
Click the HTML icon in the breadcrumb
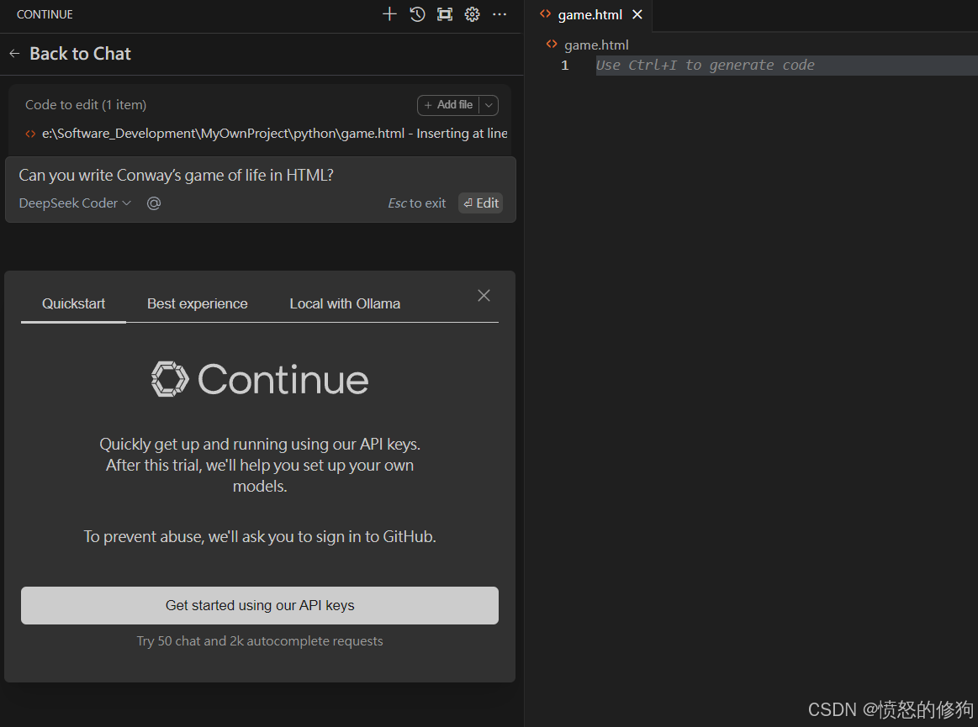[552, 44]
